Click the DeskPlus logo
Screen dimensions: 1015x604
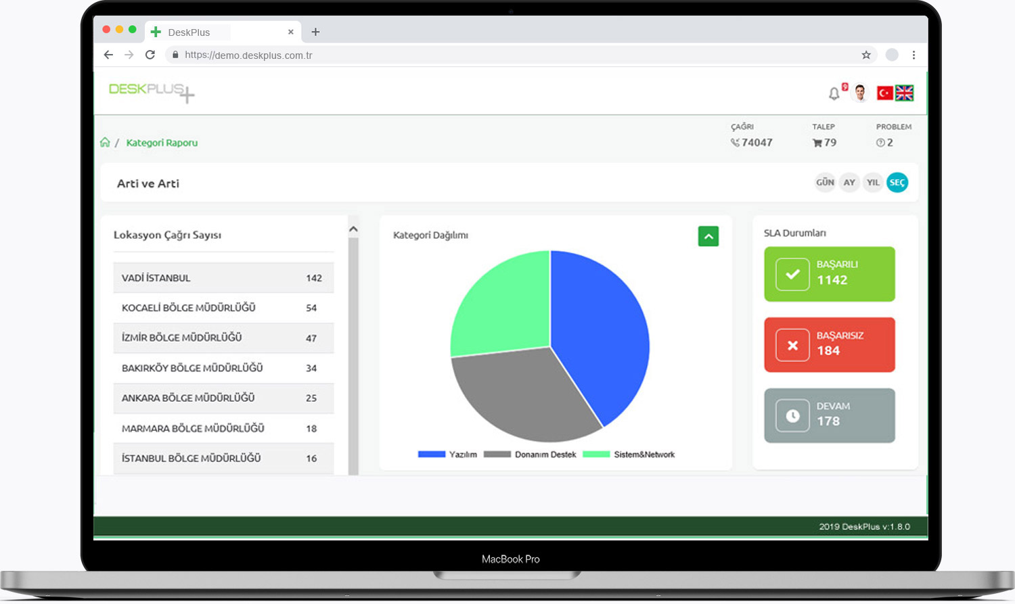tap(152, 91)
